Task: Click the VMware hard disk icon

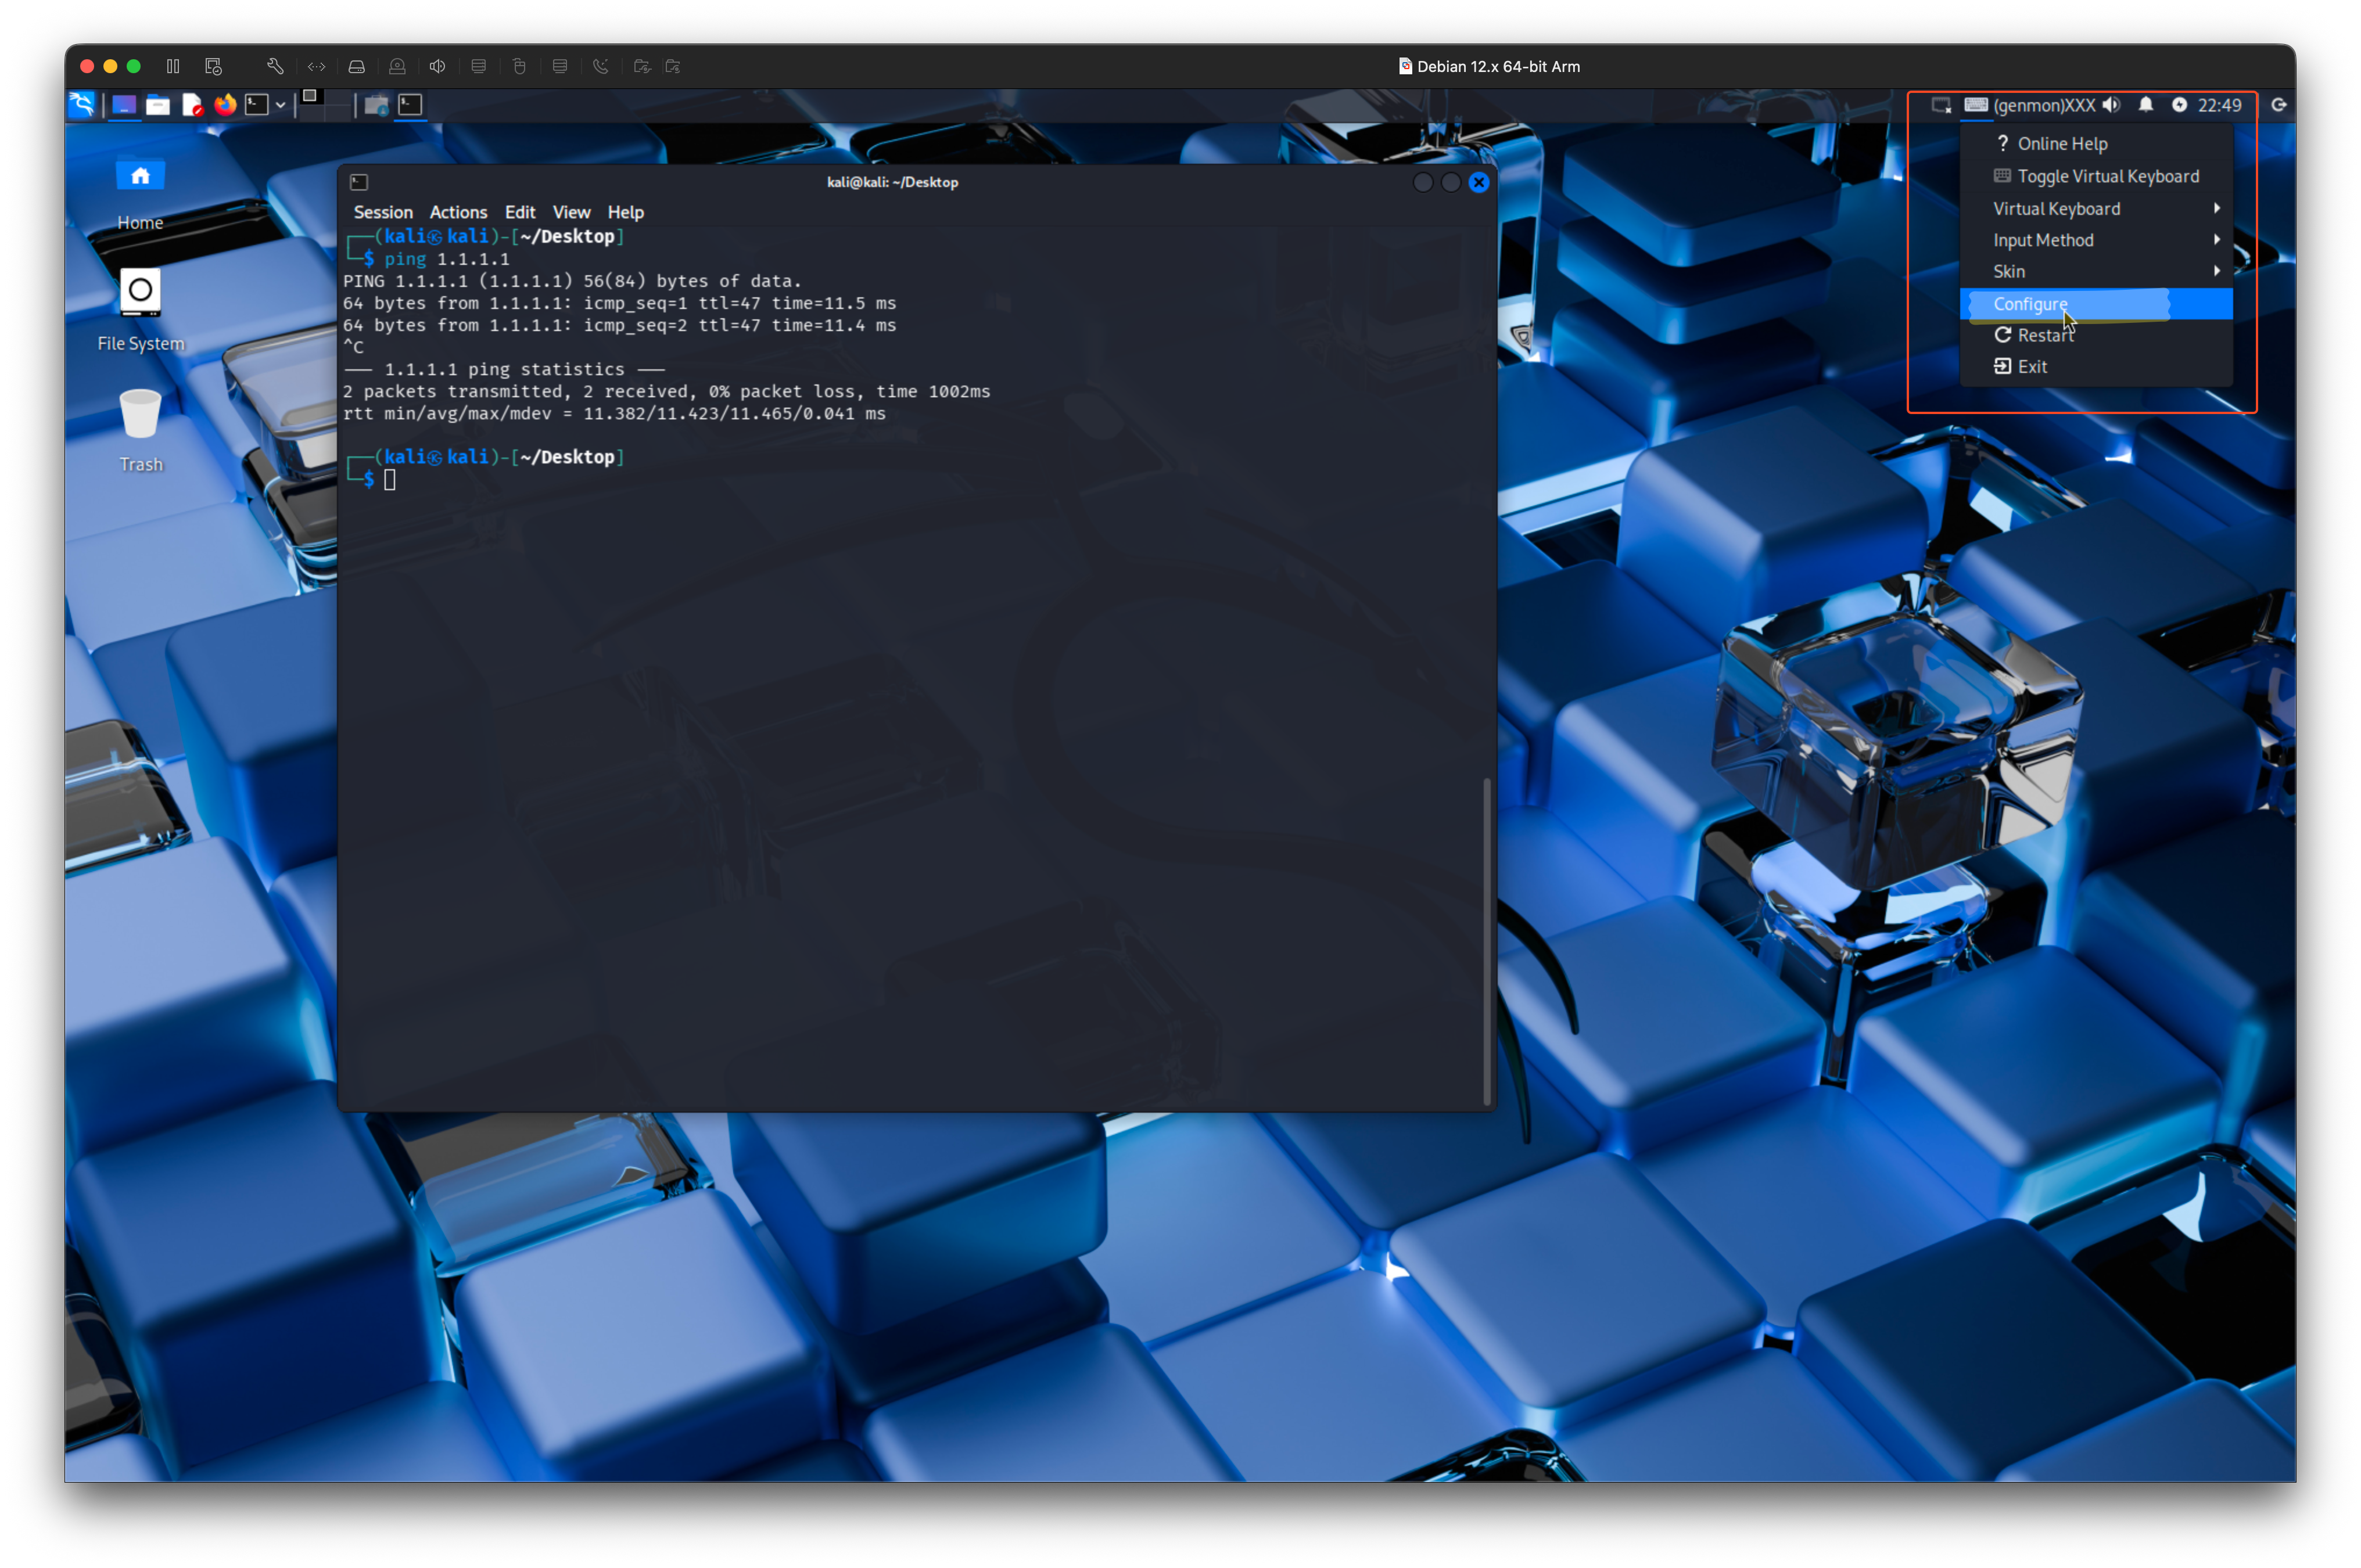Action: 357,66
